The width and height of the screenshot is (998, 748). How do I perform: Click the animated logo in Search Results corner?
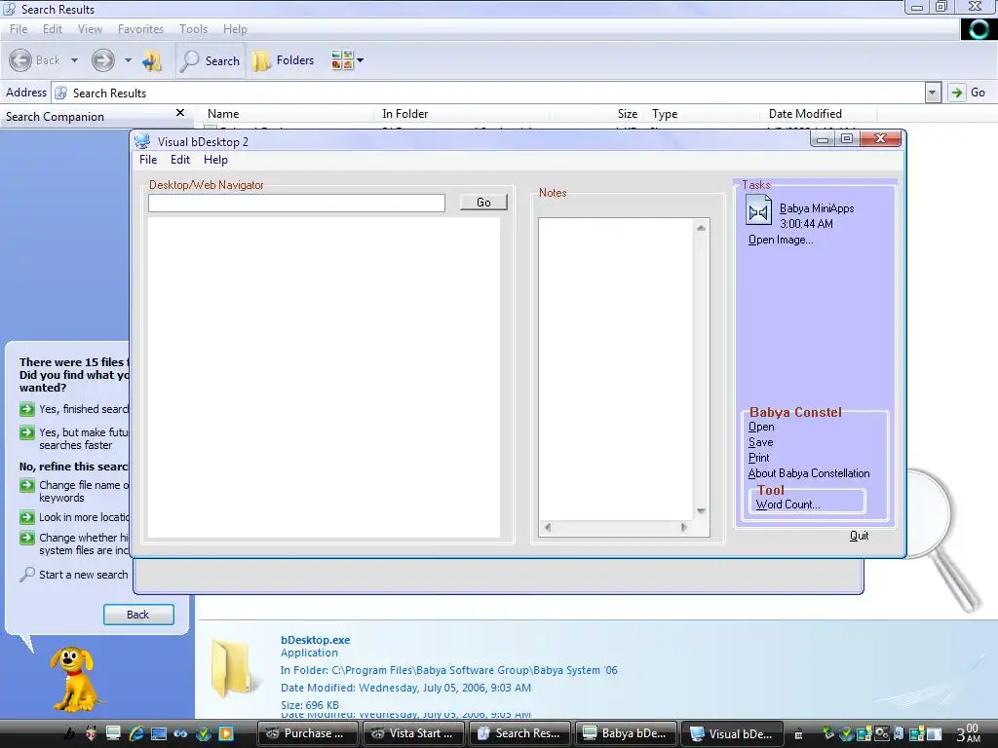(979, 29)
